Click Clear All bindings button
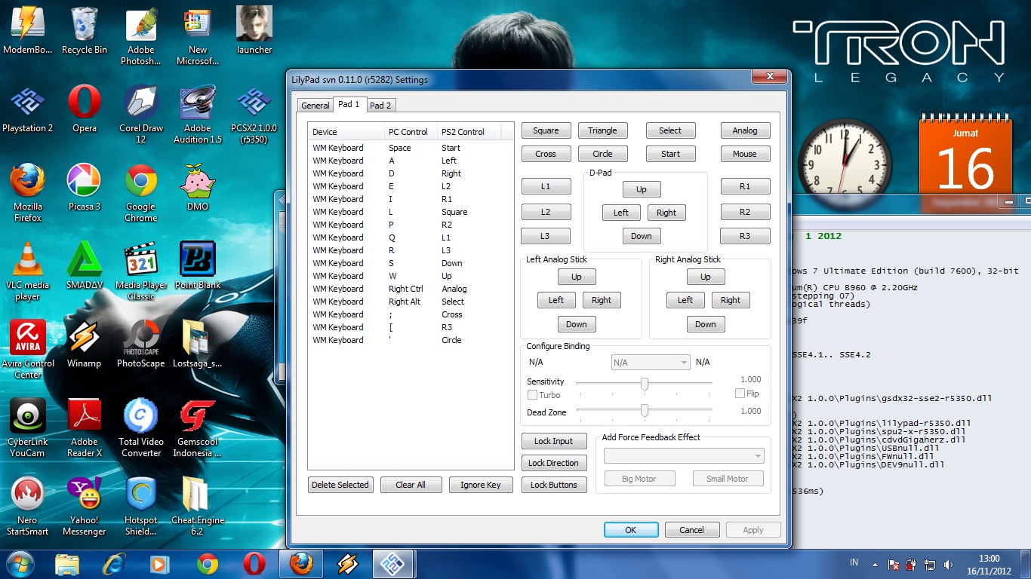The width and height of the screenshot is (1031, 579). click(411, 485)
